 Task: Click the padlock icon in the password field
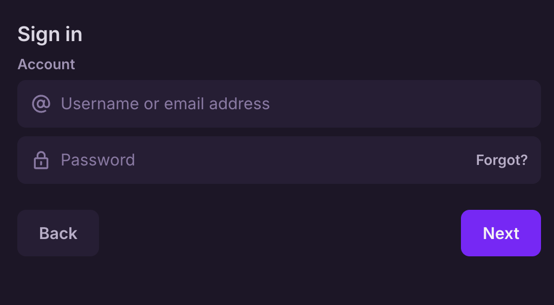(x=41, y=160)
